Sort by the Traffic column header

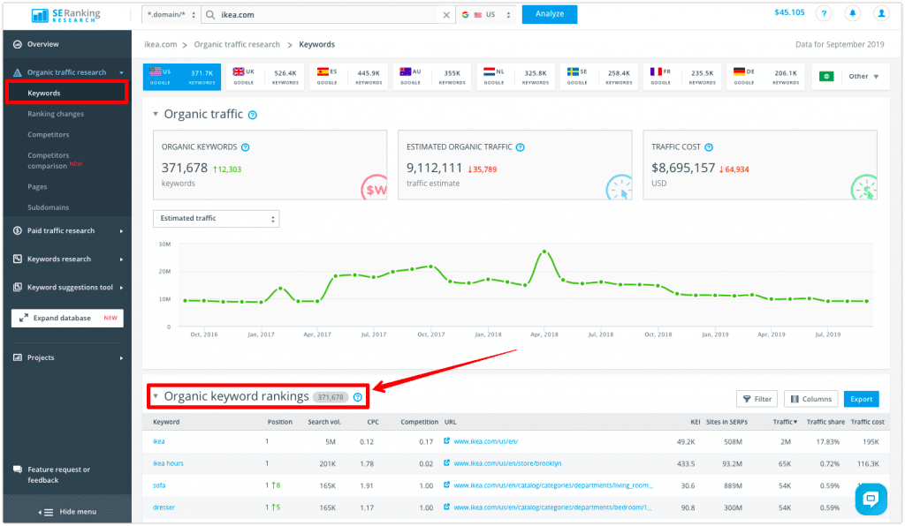pyautogui.click(x=785, y=422)
